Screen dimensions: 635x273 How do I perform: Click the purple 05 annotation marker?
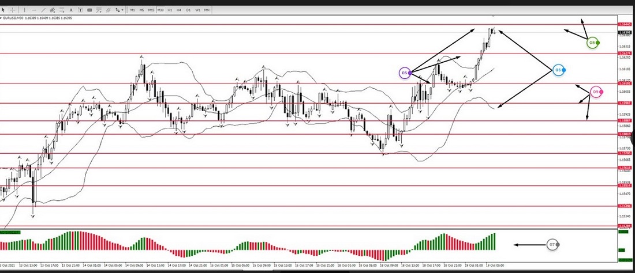click(405, 73)
